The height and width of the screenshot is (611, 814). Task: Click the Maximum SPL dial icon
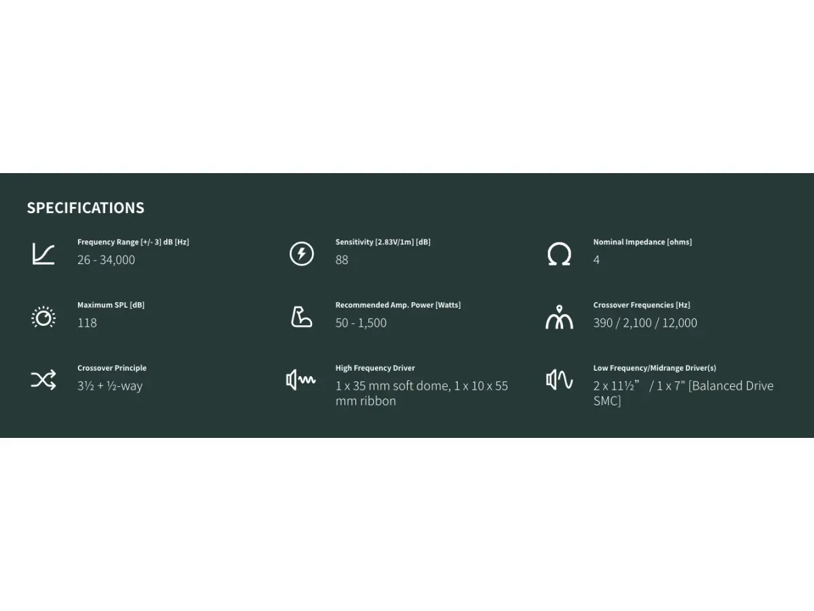coord(43,317)
